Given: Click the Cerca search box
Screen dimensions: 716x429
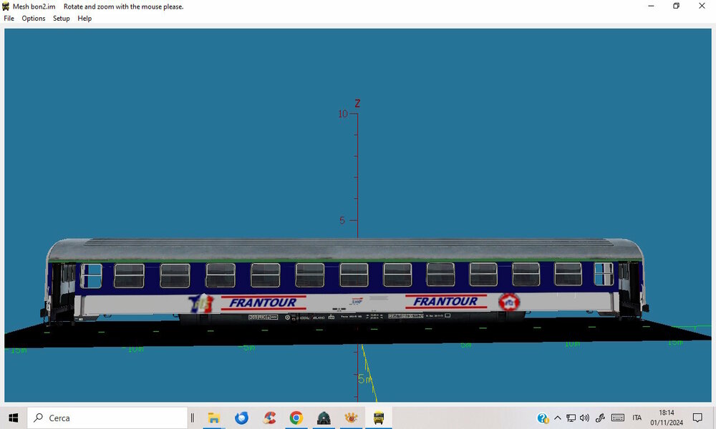Looking at the screenshot, I should (107, 418).
